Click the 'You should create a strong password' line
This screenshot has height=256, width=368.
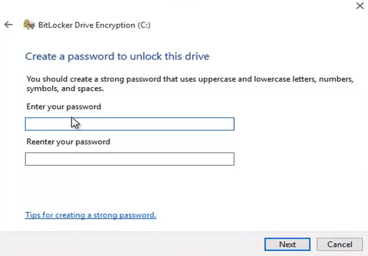(189, 79)
